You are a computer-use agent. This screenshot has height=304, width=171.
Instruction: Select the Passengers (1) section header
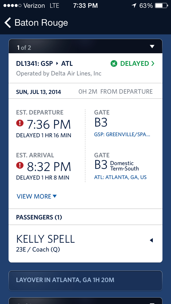39,217
